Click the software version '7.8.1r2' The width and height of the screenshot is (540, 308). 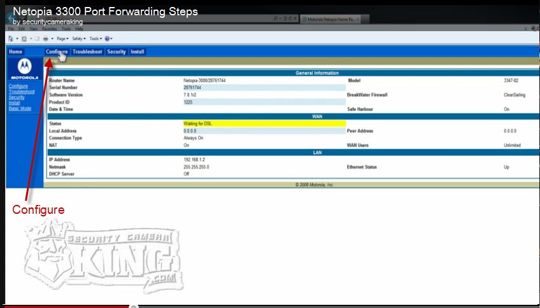click(190, 95)
